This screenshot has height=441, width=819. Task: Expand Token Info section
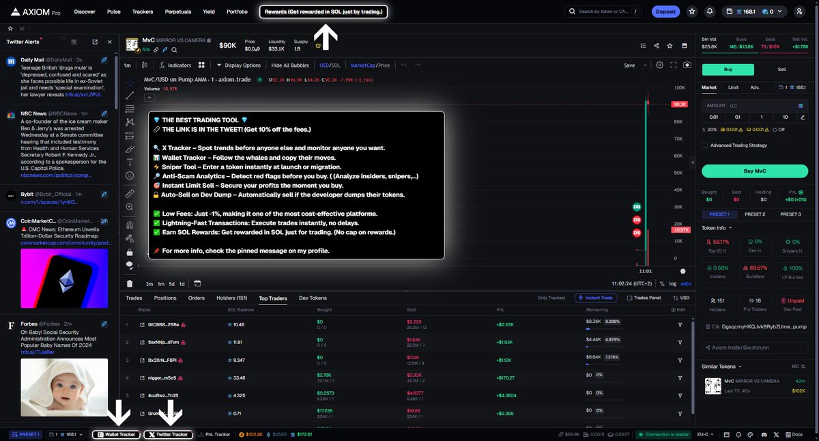tap(716, 228)
